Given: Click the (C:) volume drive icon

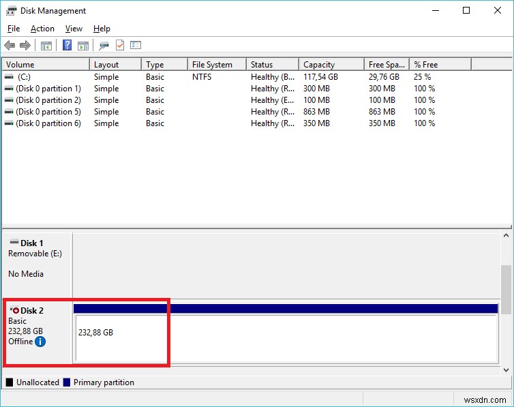Looking at the screenshot, I should [x=9, y=76].
